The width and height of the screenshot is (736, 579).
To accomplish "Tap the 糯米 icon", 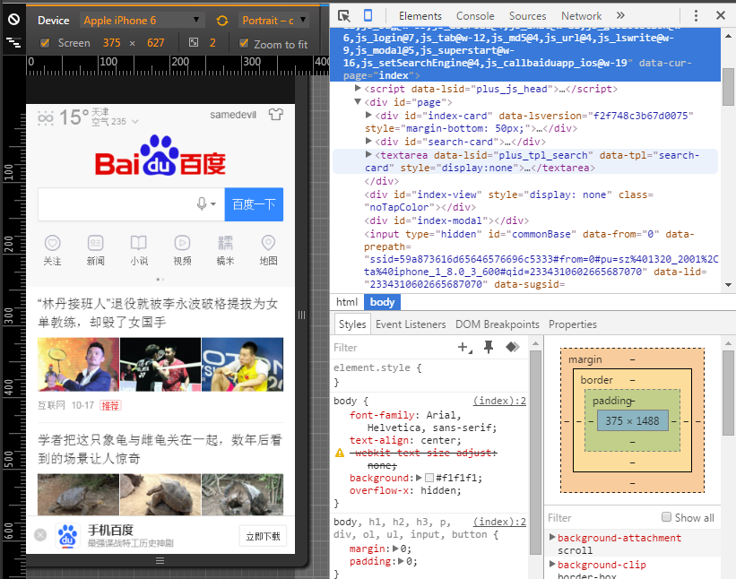I will tap(225, 243).
